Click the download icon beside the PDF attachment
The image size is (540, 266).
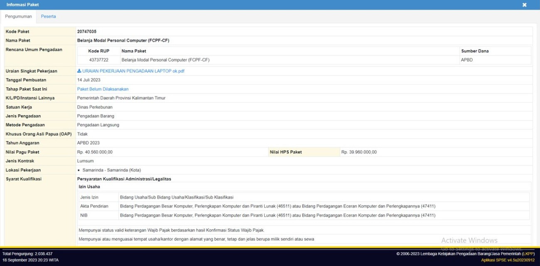(x=79, y=70)
